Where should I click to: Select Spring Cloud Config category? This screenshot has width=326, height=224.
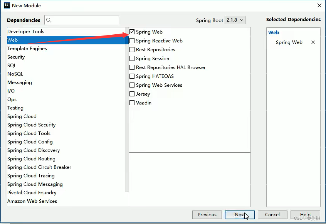[66, 142]
